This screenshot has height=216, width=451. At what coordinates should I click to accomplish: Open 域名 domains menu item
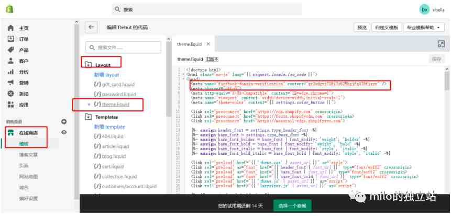click(x=24, y=188)
